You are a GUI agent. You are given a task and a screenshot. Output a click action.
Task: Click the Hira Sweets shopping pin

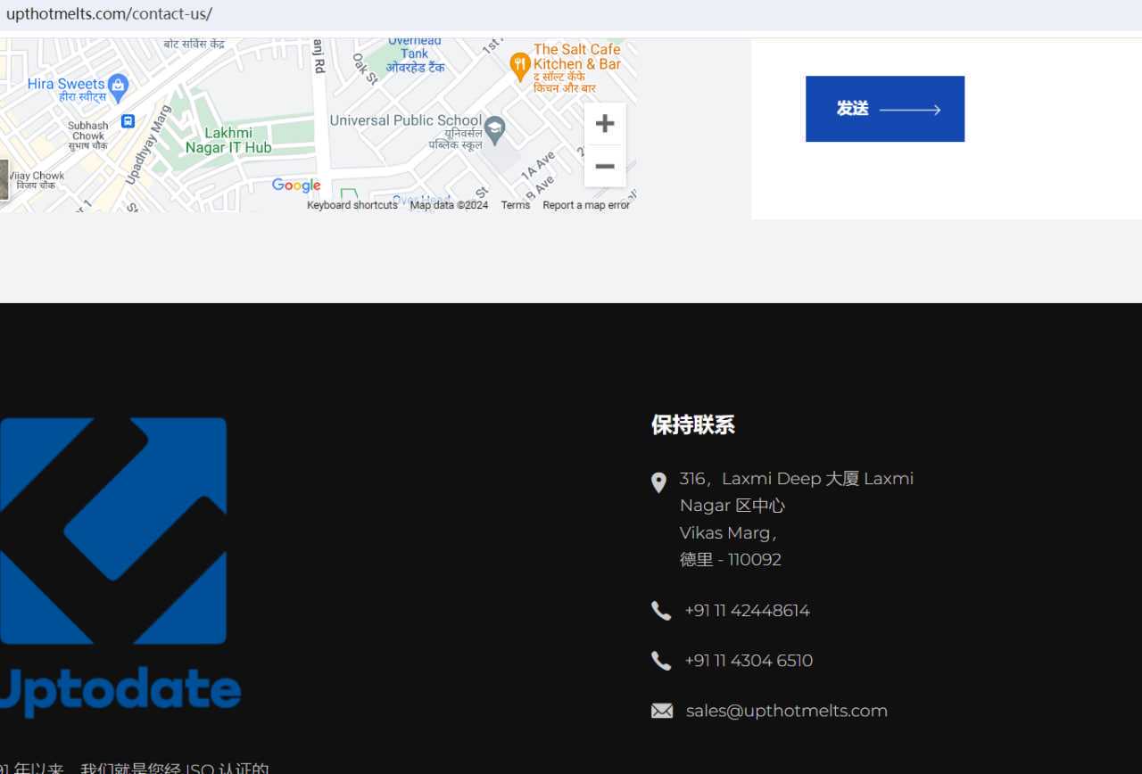coord(119,86)
